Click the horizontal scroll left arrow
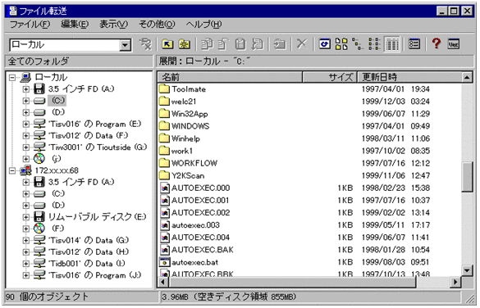Image resolution: width=480 pixels, height=308 pixels. (162, 282)
